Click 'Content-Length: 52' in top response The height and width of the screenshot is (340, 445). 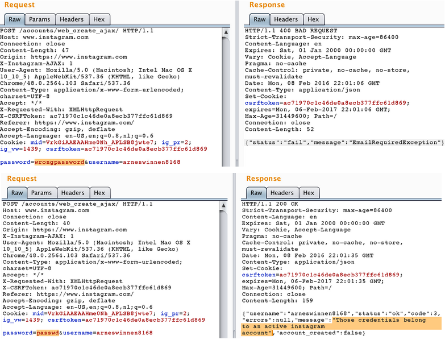(x=279, y=129)
